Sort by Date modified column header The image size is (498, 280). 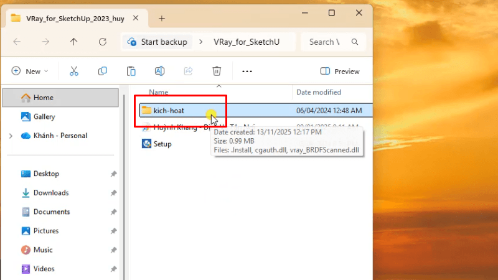coord(319,92)
